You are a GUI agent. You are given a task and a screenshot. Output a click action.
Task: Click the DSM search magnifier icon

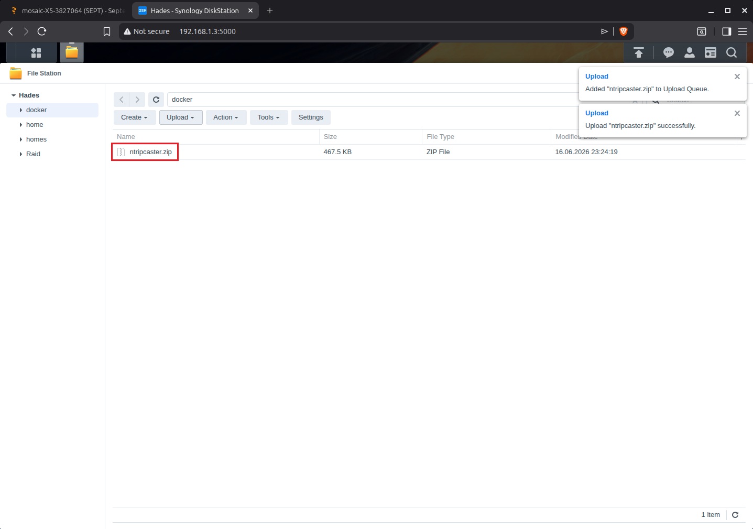732,52
